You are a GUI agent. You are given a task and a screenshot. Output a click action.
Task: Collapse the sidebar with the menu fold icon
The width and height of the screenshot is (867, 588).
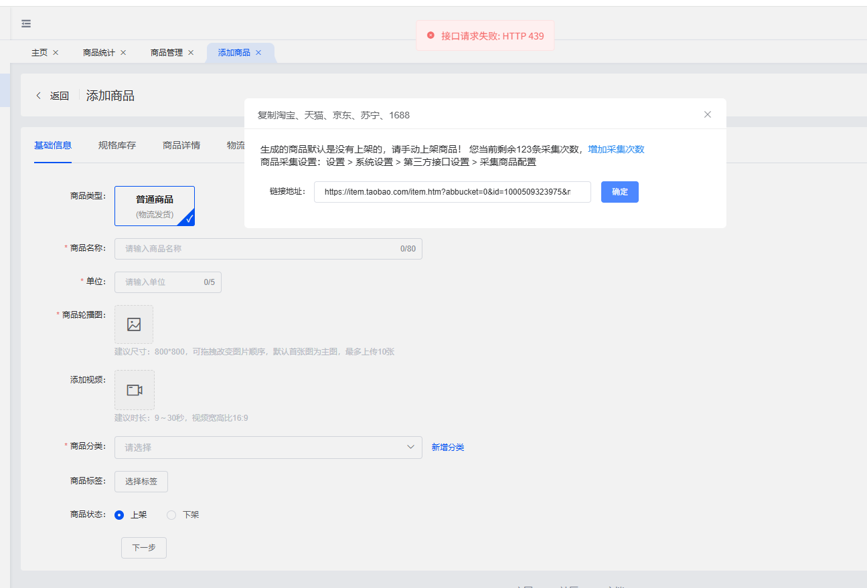coord(26,23)
